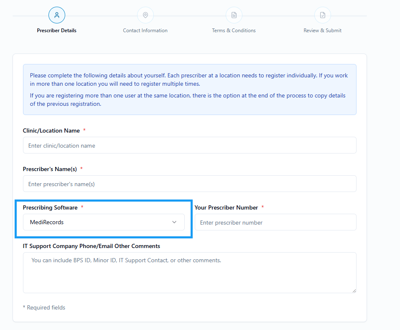Click the Prescribing Software label
Image resolution: width=400 pixels, height=330 pixels.
50,207
